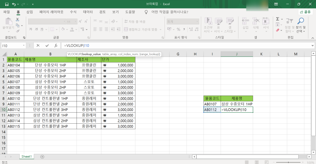Switch to Page Layout view in status bar
The height and width of the screenshot is (164, 316).
click(x=257, y=162)
